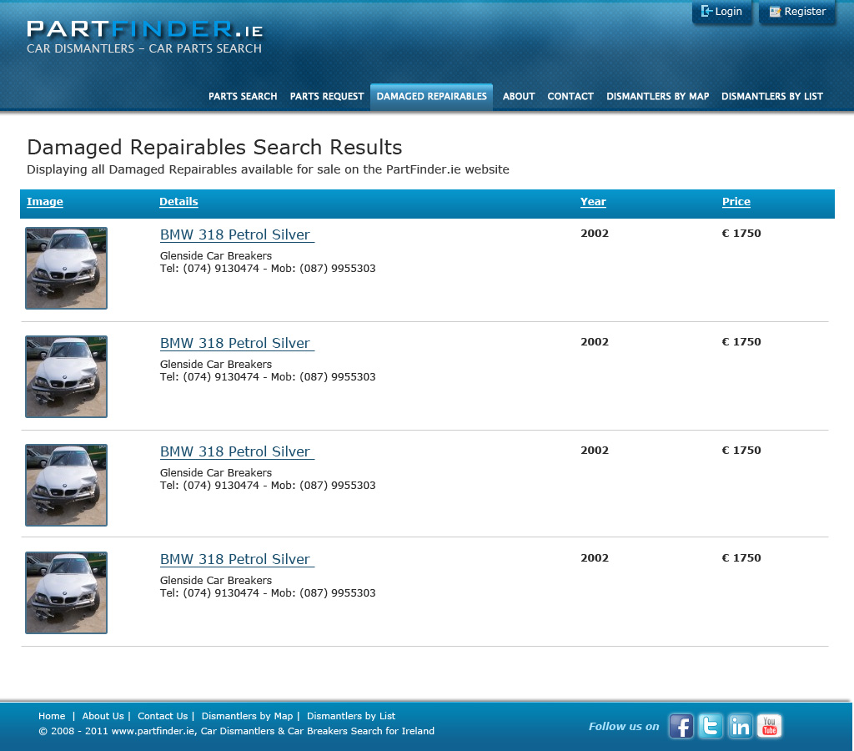Open the Facebook social icon
Image resolution: width=854 pixels, height=751 pixels.
[681, 726]
